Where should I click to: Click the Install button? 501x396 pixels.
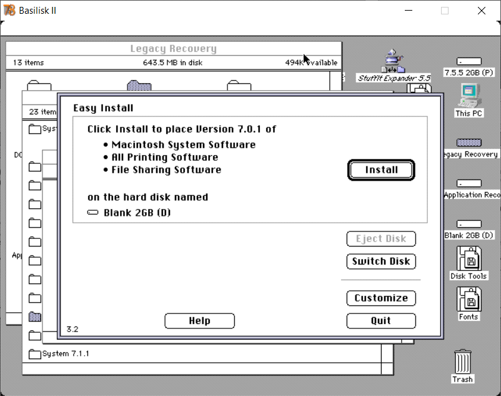pos(381,170)
